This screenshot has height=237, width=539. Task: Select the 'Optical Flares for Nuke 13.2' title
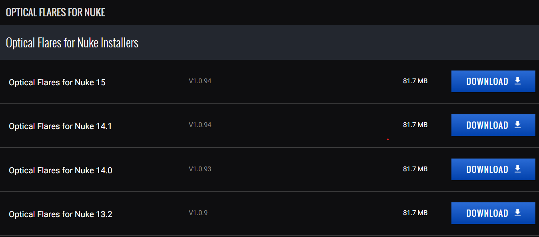click(x=60, y=214)
